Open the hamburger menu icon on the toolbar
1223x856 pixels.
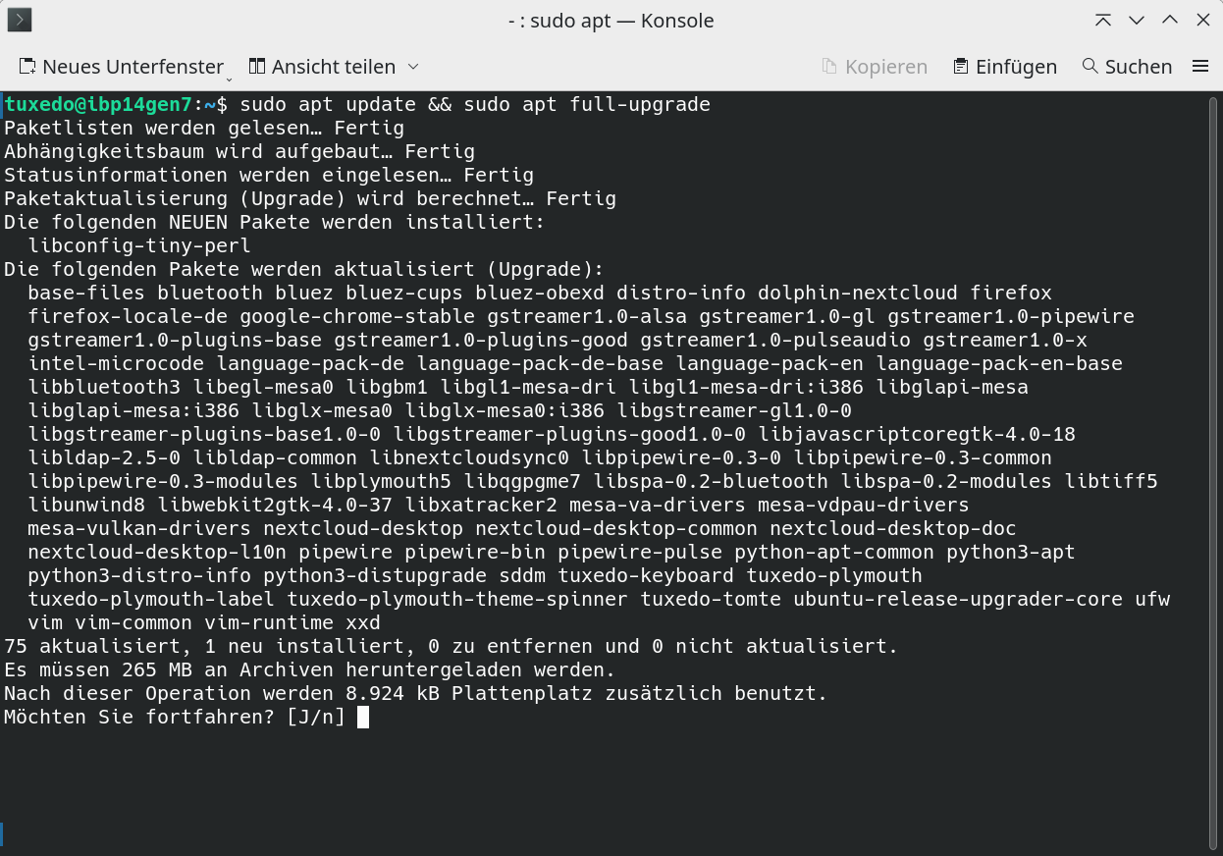[1200, 66]
